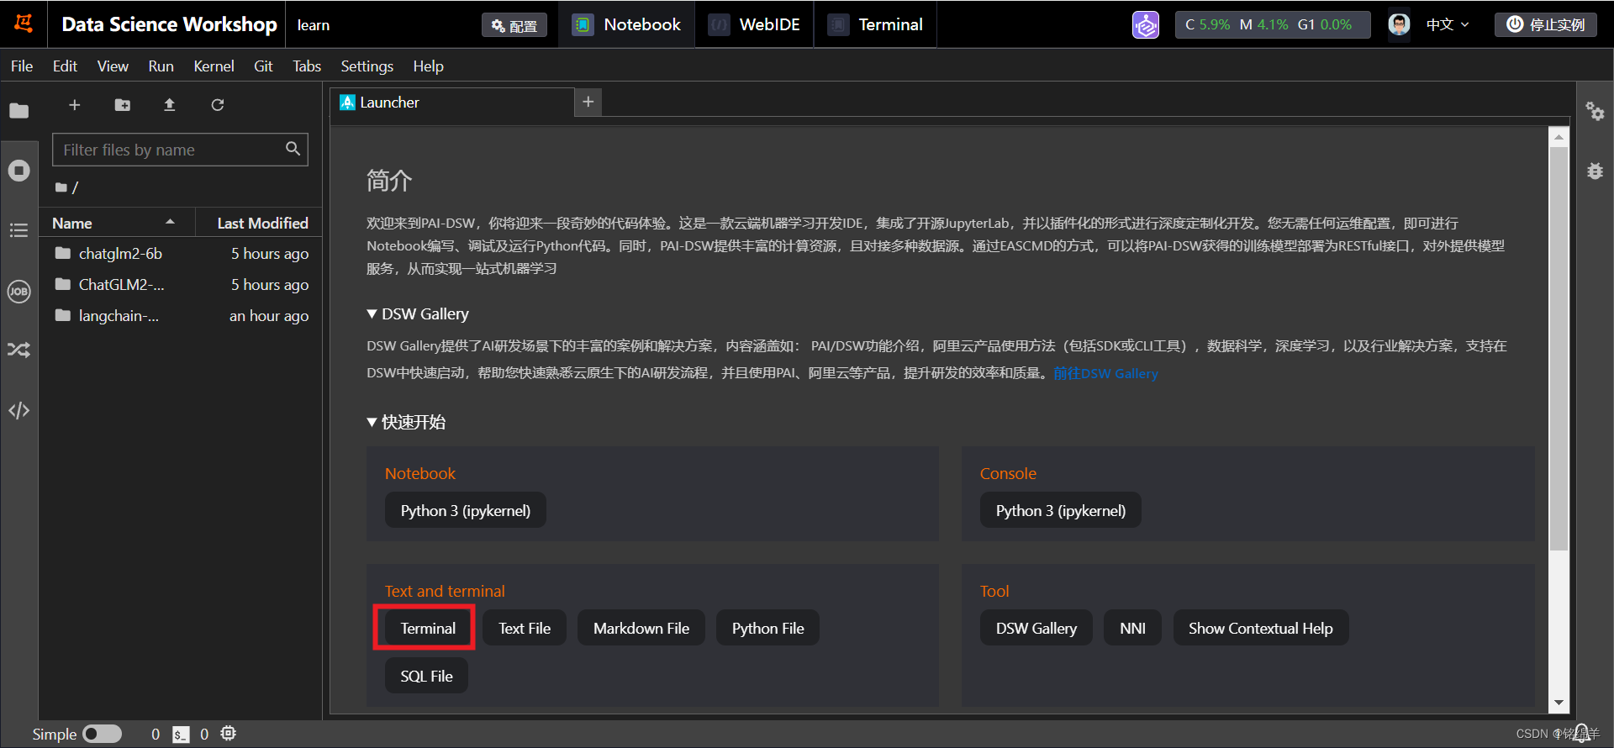Create a new Python File
The height and width of the screenshot is (748, 1614).
pyautogui.click(x=767, y=628)
